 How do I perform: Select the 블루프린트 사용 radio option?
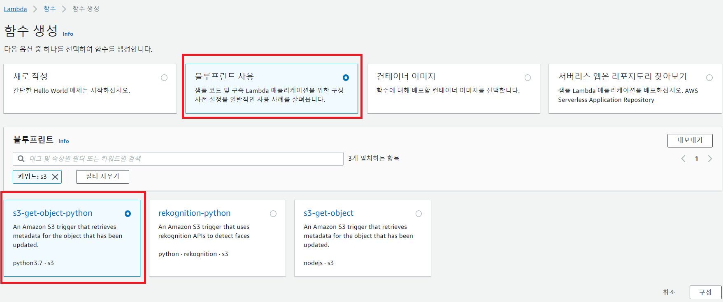(x=346, y=78)
